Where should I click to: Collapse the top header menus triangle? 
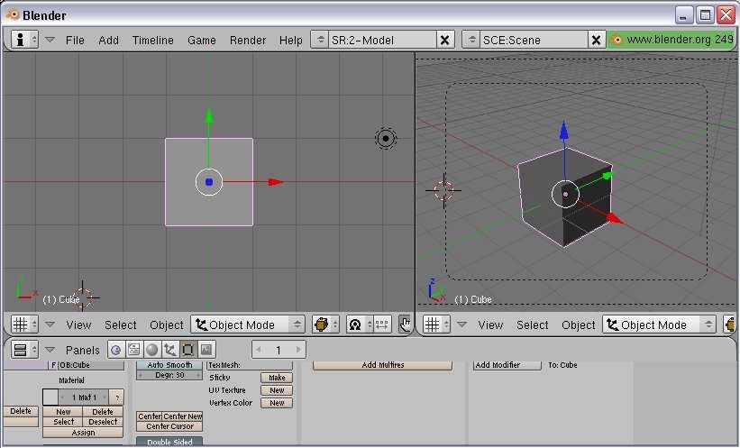[50, 40]
